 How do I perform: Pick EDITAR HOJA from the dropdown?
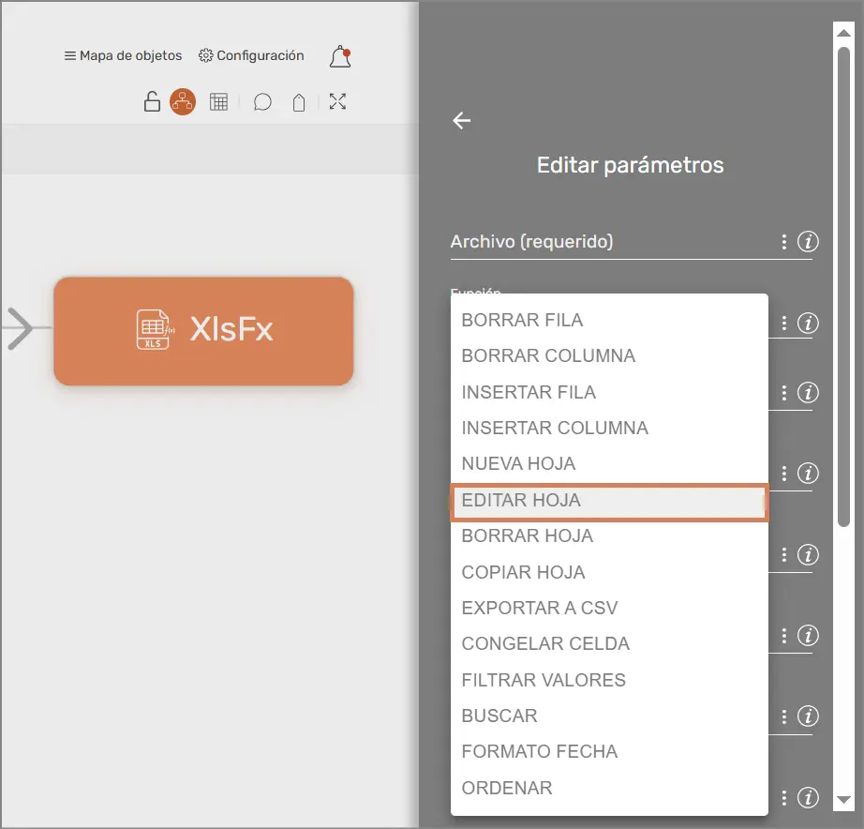coord(609,500)
